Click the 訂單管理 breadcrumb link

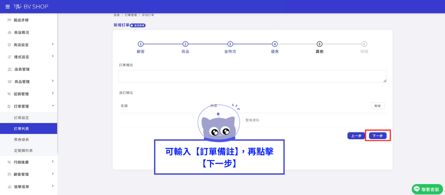click(x=131, y=15)
